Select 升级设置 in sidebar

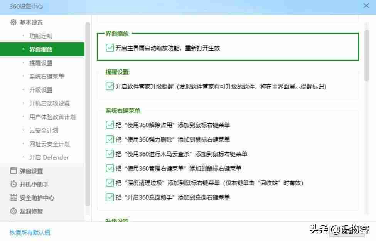pyautogui.click(x=41, y=90)
